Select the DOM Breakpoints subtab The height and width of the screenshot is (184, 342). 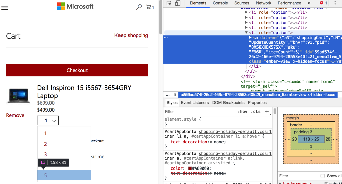pos(228,103)
